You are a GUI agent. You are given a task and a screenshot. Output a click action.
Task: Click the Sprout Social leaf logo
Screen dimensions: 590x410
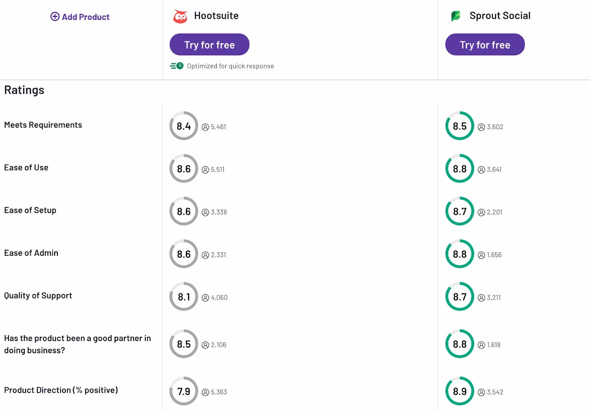(456, 16)
